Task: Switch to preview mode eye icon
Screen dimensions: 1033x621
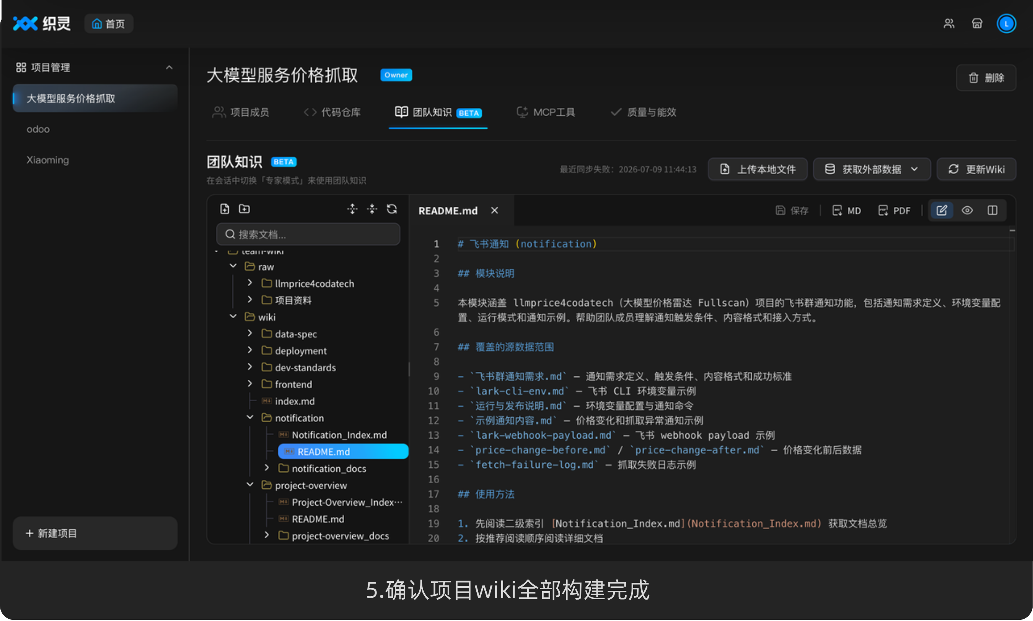Action: coord(967,211)
